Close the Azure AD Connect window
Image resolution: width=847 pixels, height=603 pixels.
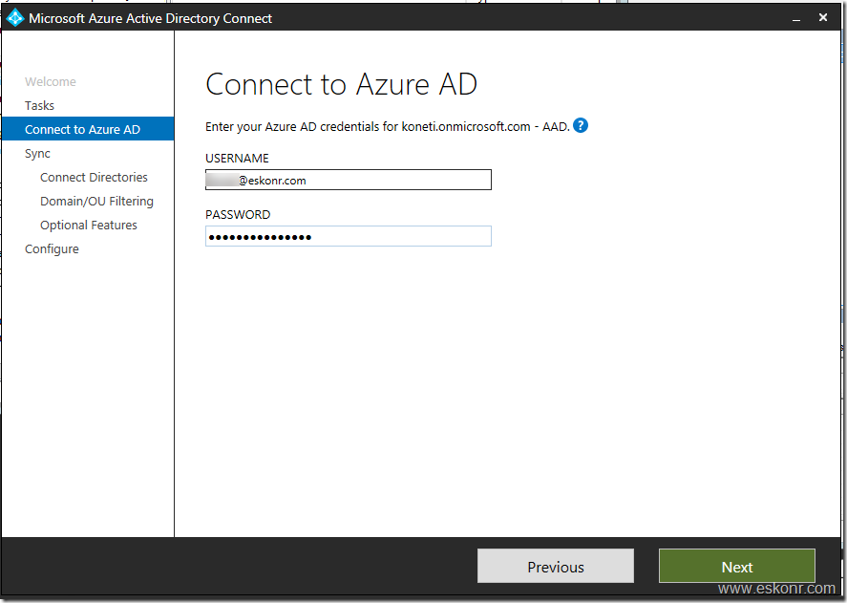tap(823, 17)
